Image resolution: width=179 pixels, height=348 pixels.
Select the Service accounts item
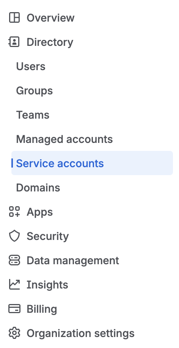pyautogui.click(x=92, y=163)
